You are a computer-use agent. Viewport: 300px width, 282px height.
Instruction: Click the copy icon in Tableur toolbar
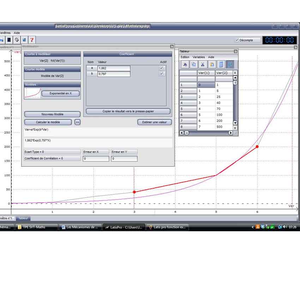[x=194, y=64]
